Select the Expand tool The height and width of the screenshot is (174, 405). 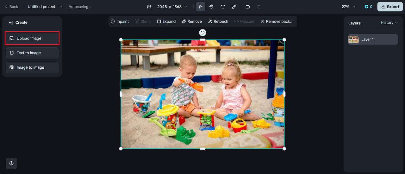[166, 22]
